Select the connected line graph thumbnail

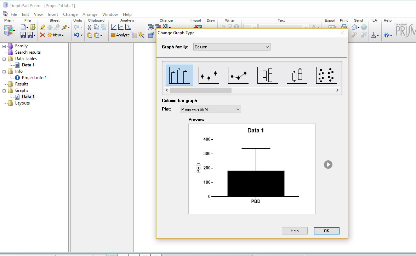pyautogui.click(x=238, y=75)
